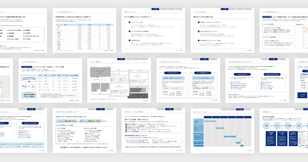Open the 現行サイトから引き継ぐもの slide

(222, 30)
